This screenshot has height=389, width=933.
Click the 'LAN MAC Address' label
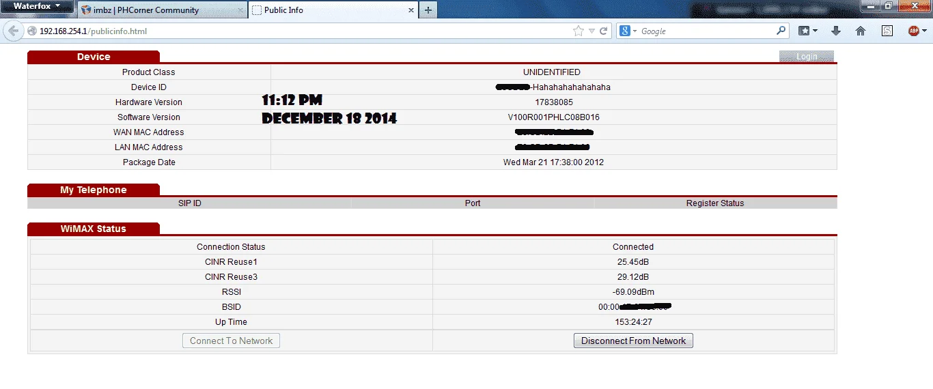(149, 147)
